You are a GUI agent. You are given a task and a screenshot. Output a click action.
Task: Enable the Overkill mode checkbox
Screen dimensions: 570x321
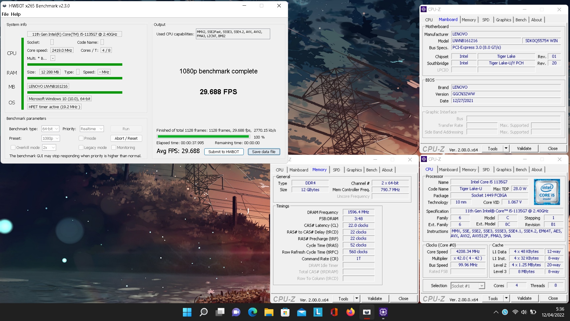(x=13, y=147)
